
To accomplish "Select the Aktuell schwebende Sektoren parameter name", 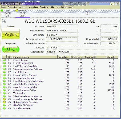I will pos(28,99).
